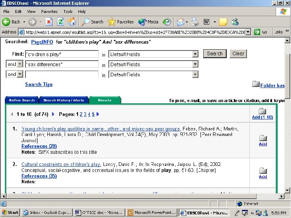The height and width of the screenshot is (218, 291).
Task: Click the Print toolbar icon
Action: tap(195, 22)
